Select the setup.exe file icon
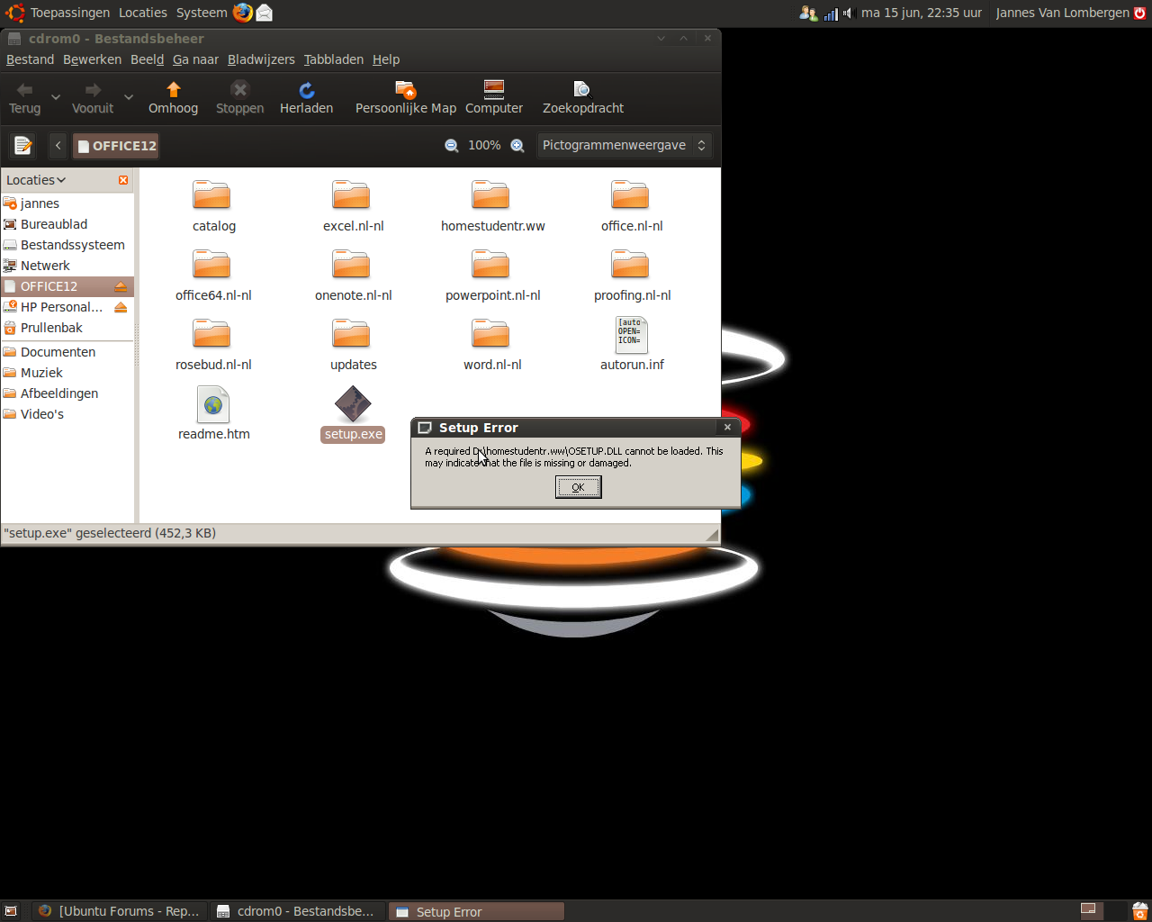 point(353,404)
